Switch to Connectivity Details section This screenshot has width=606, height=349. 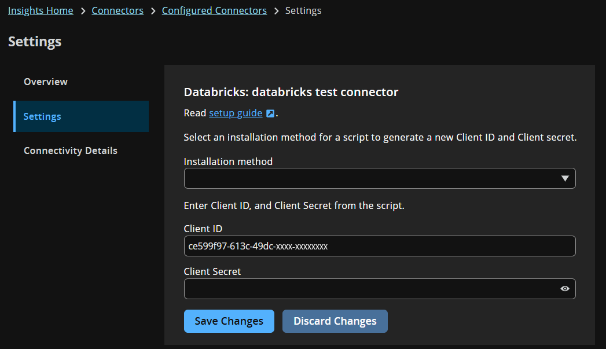click(70, 150)
